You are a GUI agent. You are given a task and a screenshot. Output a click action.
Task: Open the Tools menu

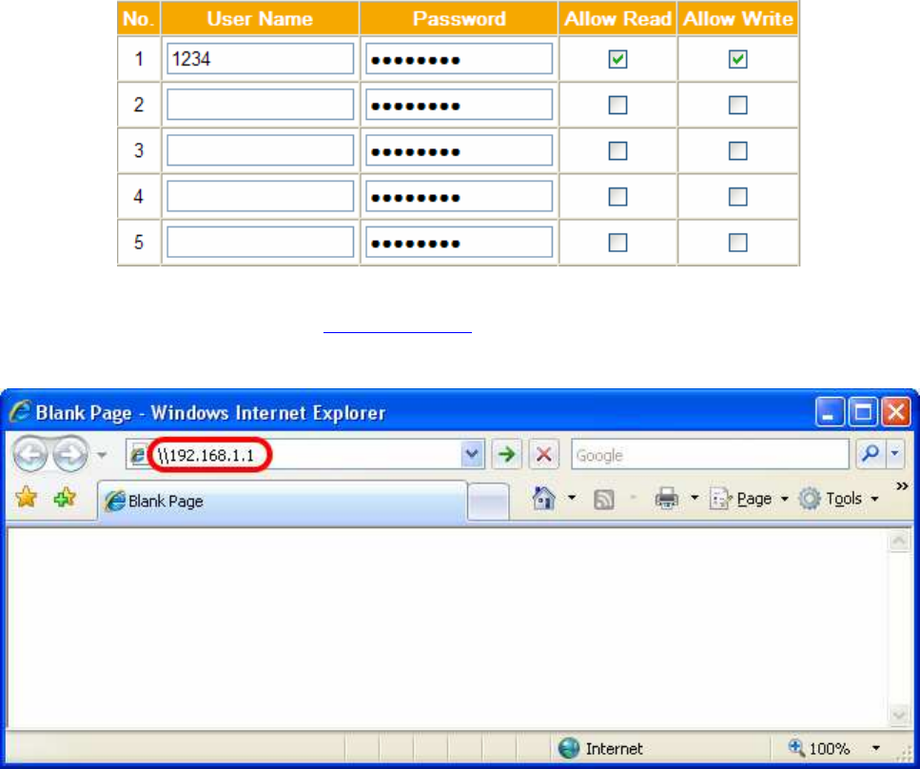839,499
